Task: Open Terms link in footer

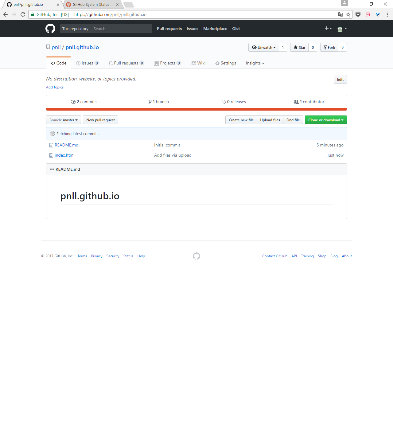Action: pos(82,256)
